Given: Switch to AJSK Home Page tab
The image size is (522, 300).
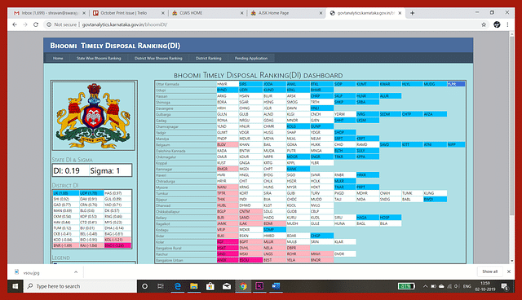Looking at the screenshot, I should (273, 13).
